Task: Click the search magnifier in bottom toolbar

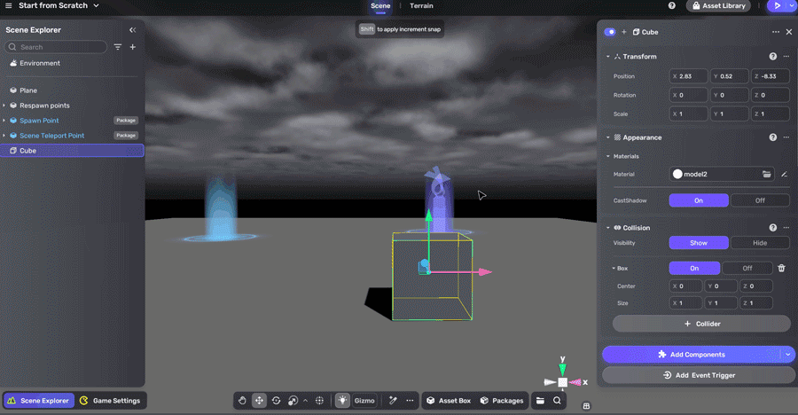Action: [558, 401]
